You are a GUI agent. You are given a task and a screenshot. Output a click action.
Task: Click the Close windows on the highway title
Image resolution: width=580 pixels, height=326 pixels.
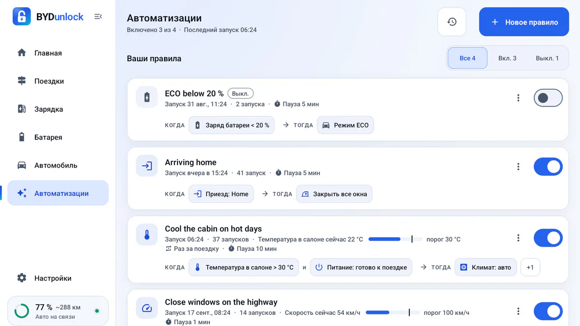(x=221, y=302)
